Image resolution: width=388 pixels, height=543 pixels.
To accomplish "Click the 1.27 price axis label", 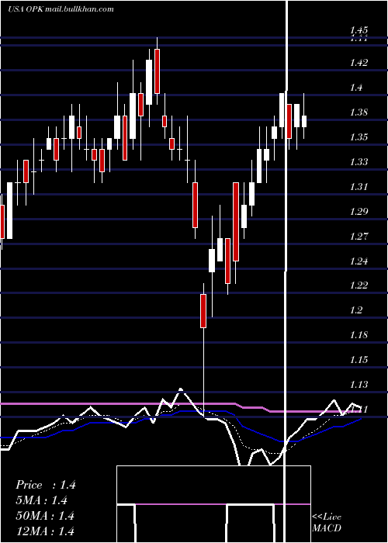I will click(359, 236).
